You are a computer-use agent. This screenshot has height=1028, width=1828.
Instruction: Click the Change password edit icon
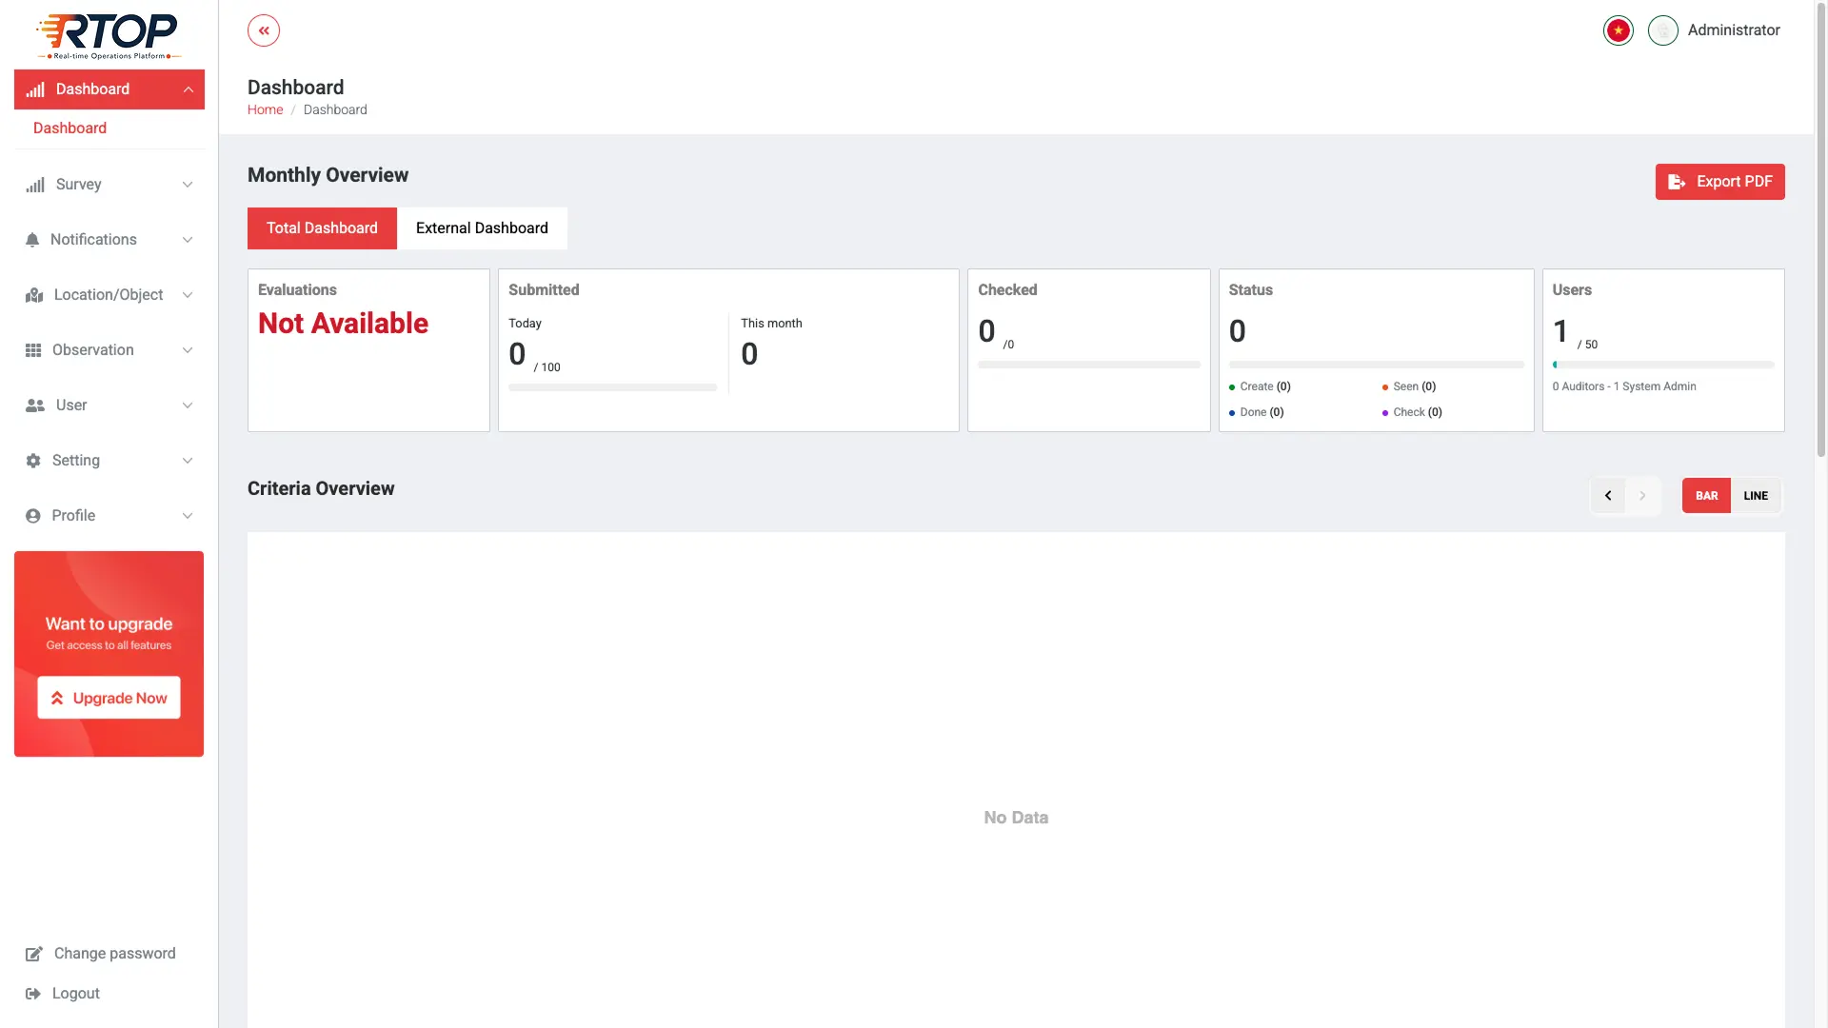click(33, 954)
